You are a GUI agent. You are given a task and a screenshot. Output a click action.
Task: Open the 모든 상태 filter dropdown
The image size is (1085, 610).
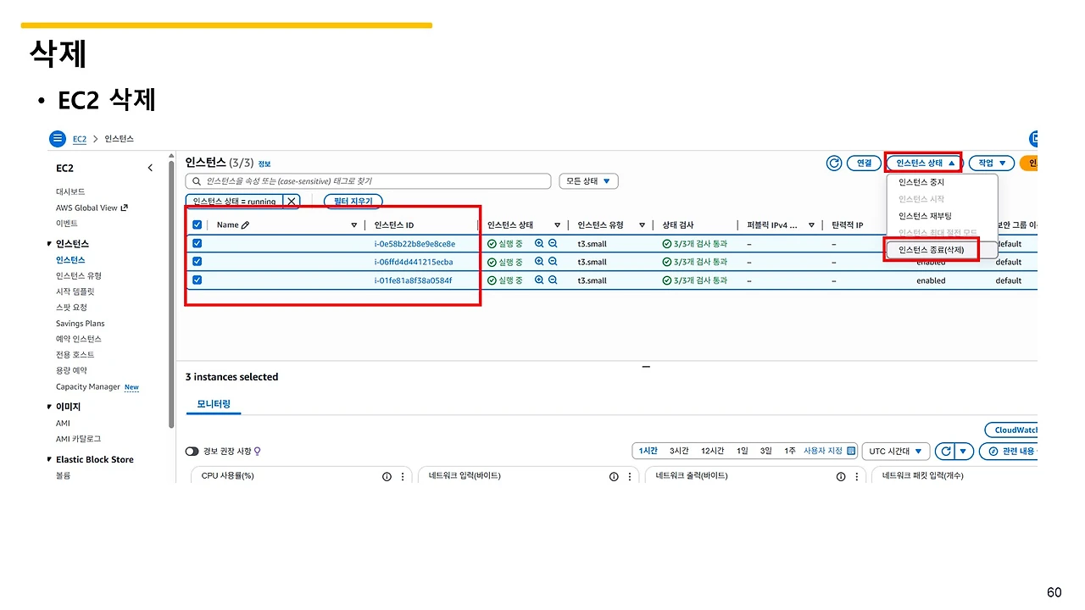tap(588, 181)
